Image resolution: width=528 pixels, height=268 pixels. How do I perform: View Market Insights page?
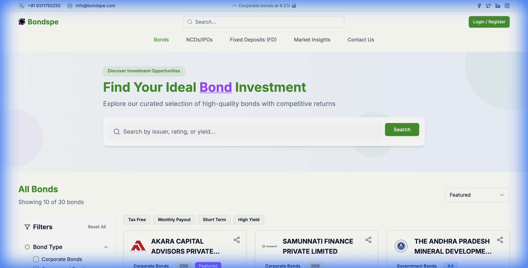coord(312,40)
